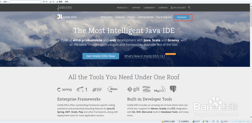The image size is (252, 123).
Task: Click All the Tools You Need heading
Action: pyautogui.click(x=124, y=77)
